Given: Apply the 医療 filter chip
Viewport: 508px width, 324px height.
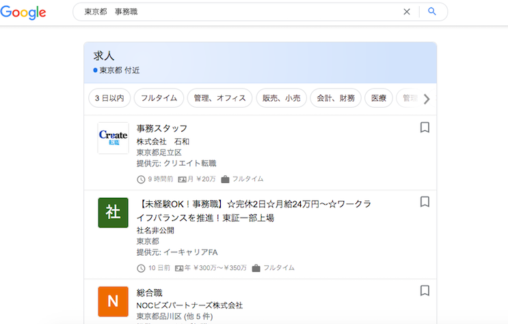Looking at the screenshot, I should coord(378,98).
